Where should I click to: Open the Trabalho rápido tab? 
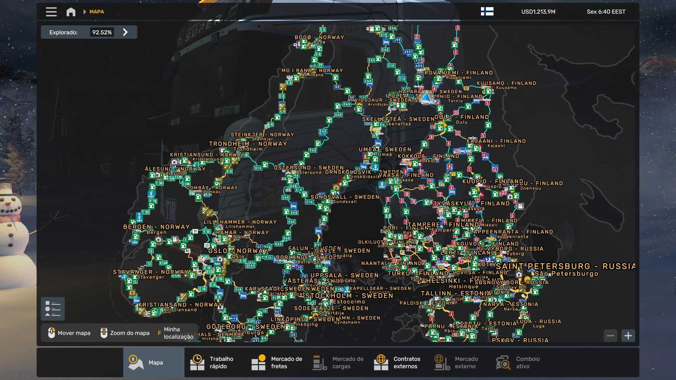215,362
